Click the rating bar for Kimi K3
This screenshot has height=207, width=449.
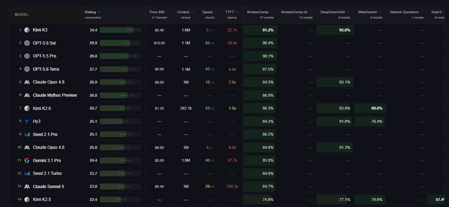tap(121, 30)
